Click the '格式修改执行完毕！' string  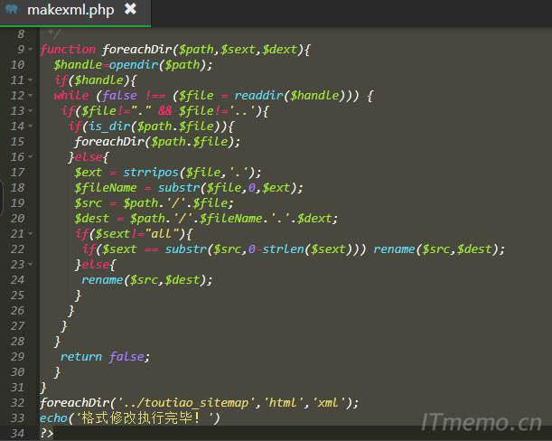[144, 418]
